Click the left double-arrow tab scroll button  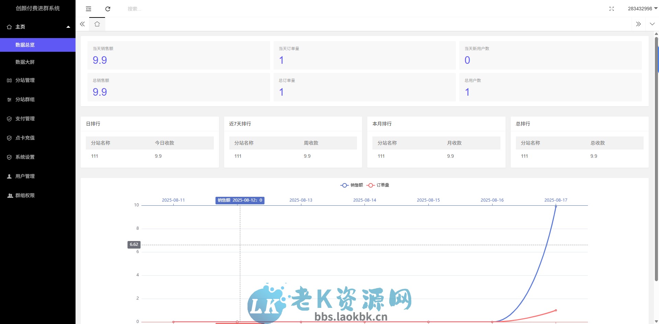pos(82,24)
